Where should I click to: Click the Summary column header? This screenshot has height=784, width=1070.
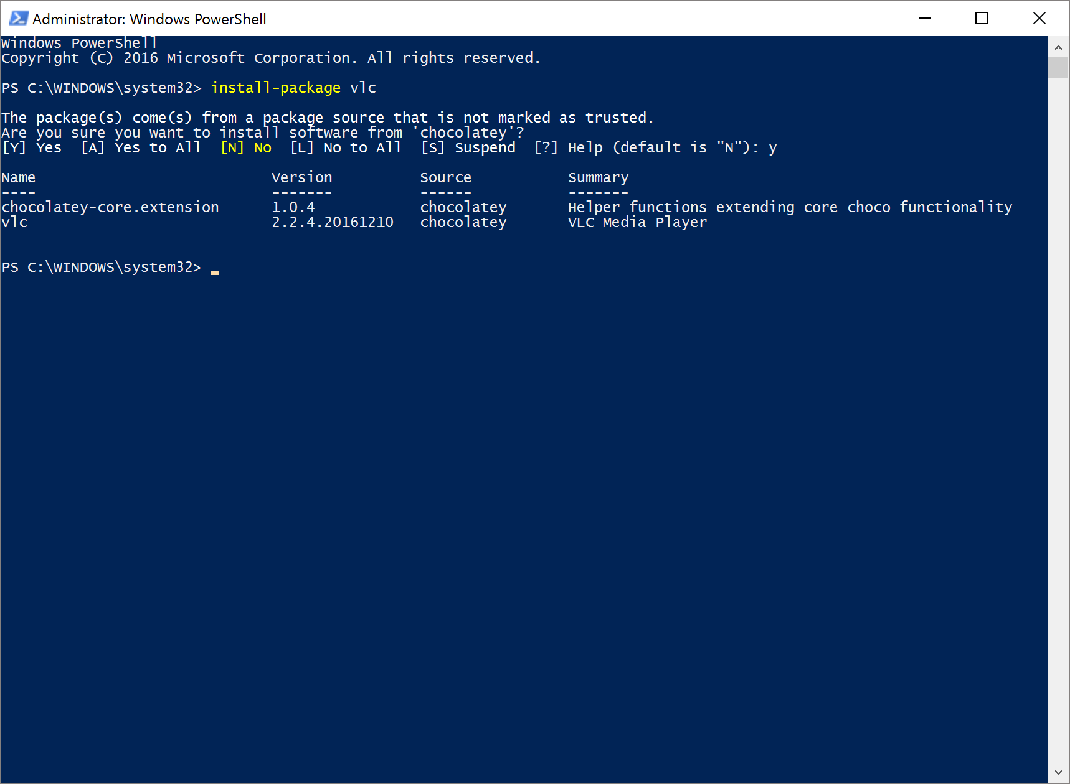click(599, 178)
